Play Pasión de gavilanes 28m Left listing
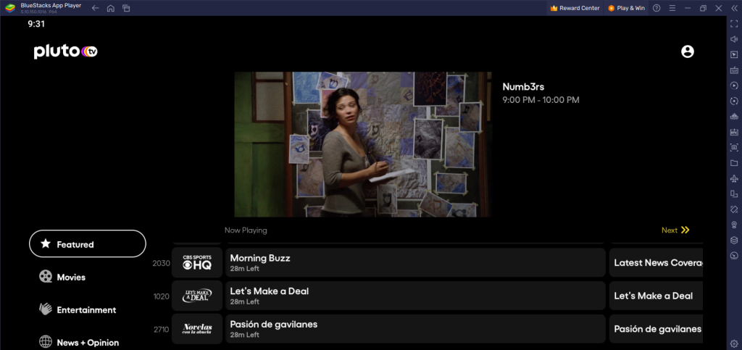742x350 pixels. pyautogui.click(x=415, y=329)
